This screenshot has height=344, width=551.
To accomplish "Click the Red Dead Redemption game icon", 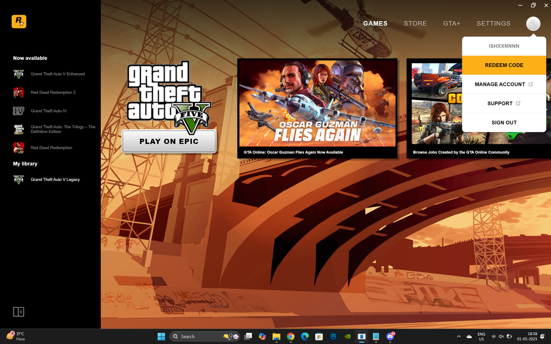I will tap(19, 148).
